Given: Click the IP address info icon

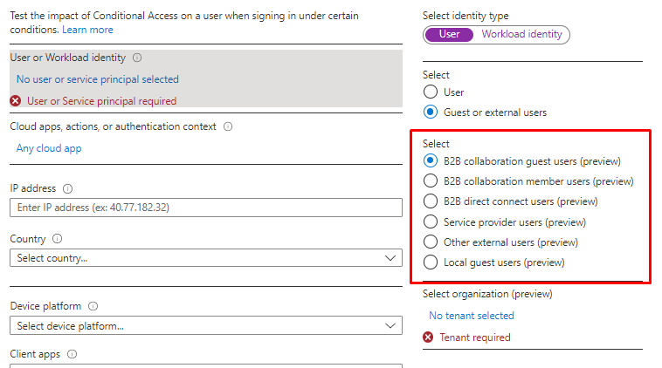Looking at the screenshot, I should (67, 188).
